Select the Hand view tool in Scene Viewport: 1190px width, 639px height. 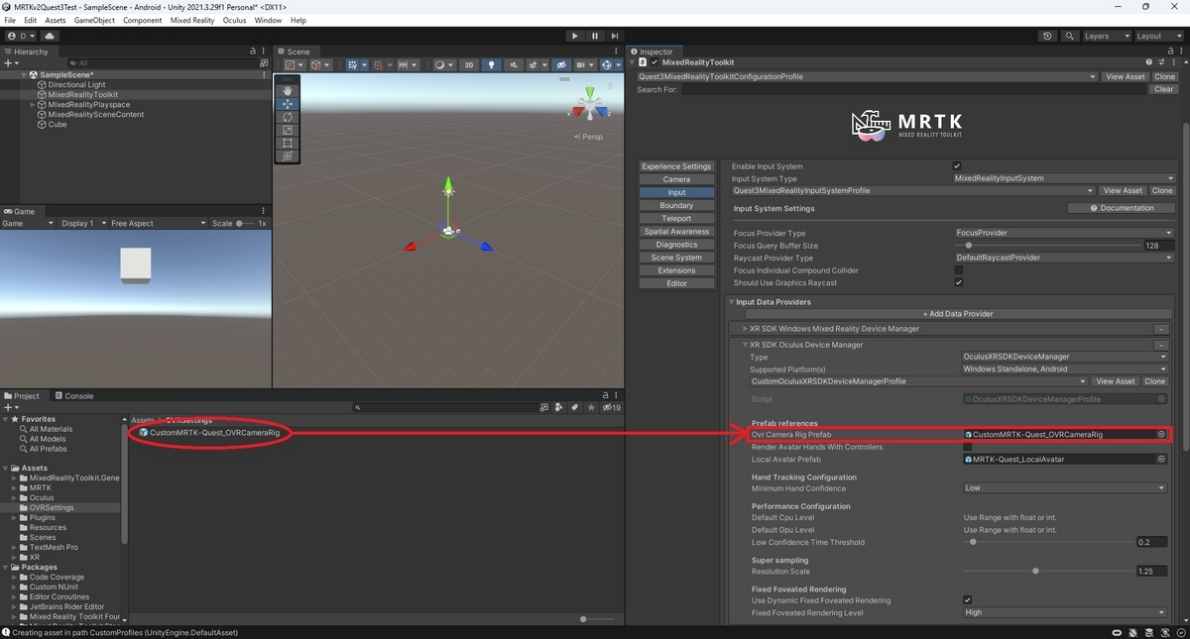(x=288, y=90)
